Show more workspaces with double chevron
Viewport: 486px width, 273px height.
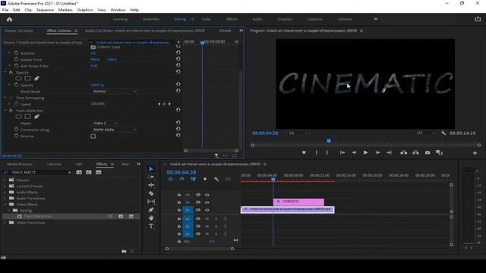point(376,19)
